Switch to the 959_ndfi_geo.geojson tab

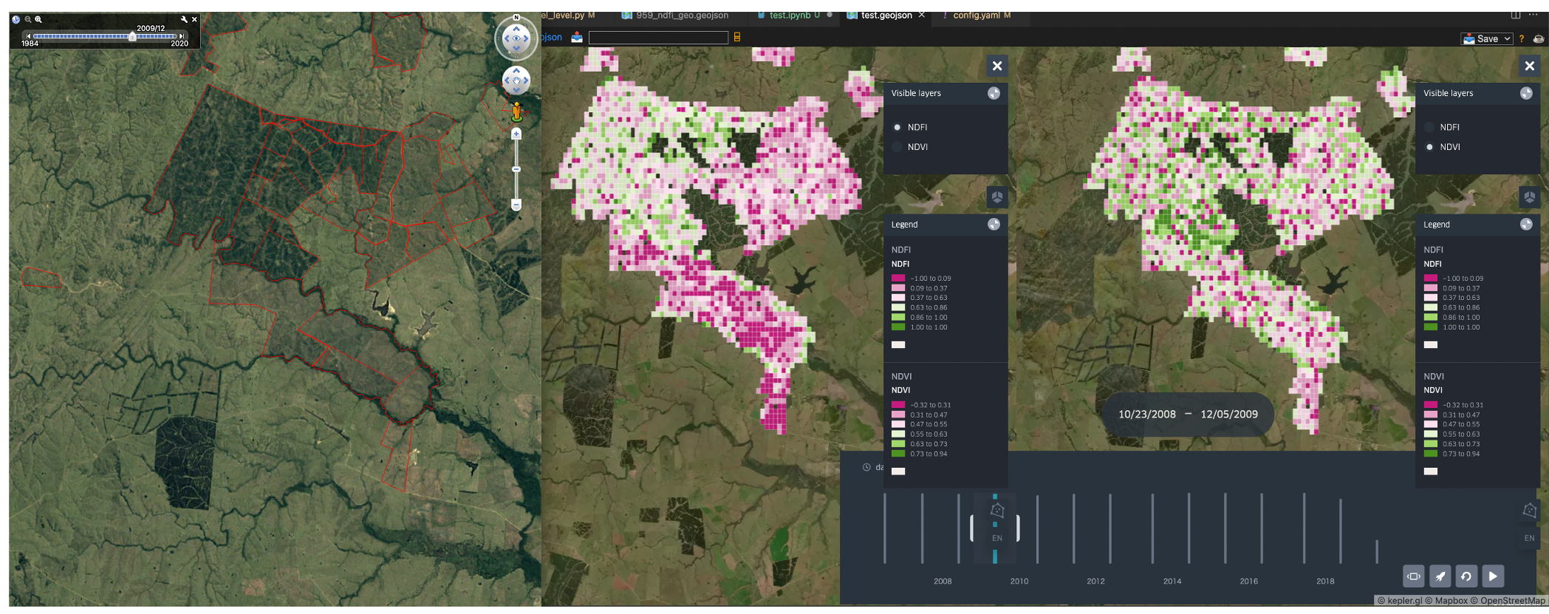[x=681, y=15]
